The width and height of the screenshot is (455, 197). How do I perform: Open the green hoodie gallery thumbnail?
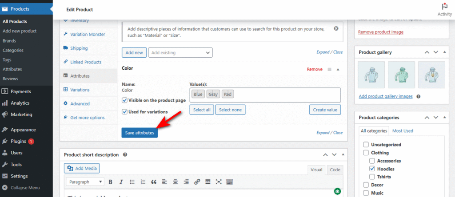(402, 75)
